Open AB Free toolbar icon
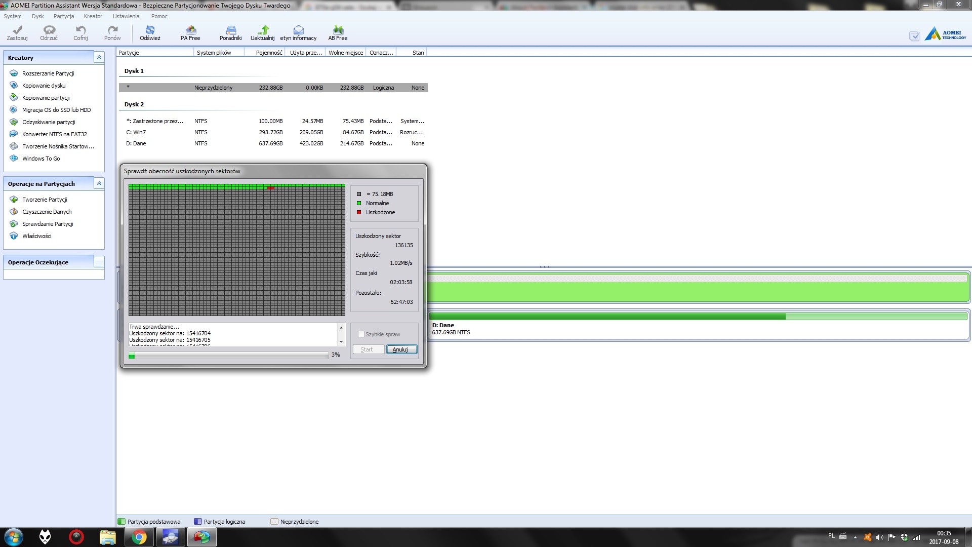Viewport: 972px width, 547px height. pos(338,33)
